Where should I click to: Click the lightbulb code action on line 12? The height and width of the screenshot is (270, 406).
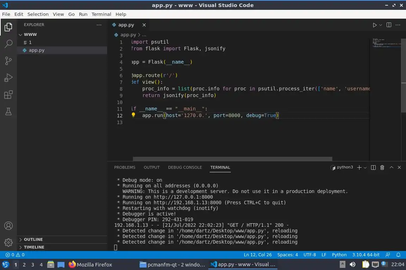pyautogui.click(x=133, y=115)
